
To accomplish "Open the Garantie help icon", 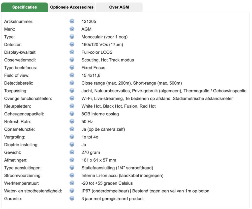I will click(x=72, y=198).
